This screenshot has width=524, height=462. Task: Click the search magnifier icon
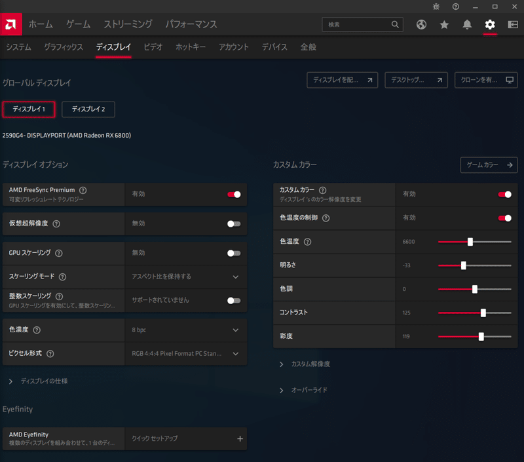(x=395, y=24)
